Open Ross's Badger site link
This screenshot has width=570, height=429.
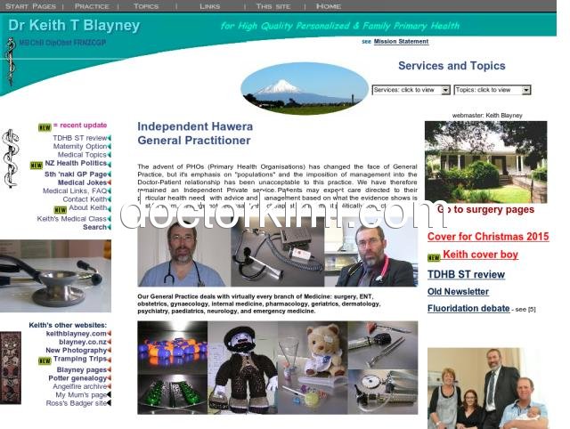click(x=77, y=403)
